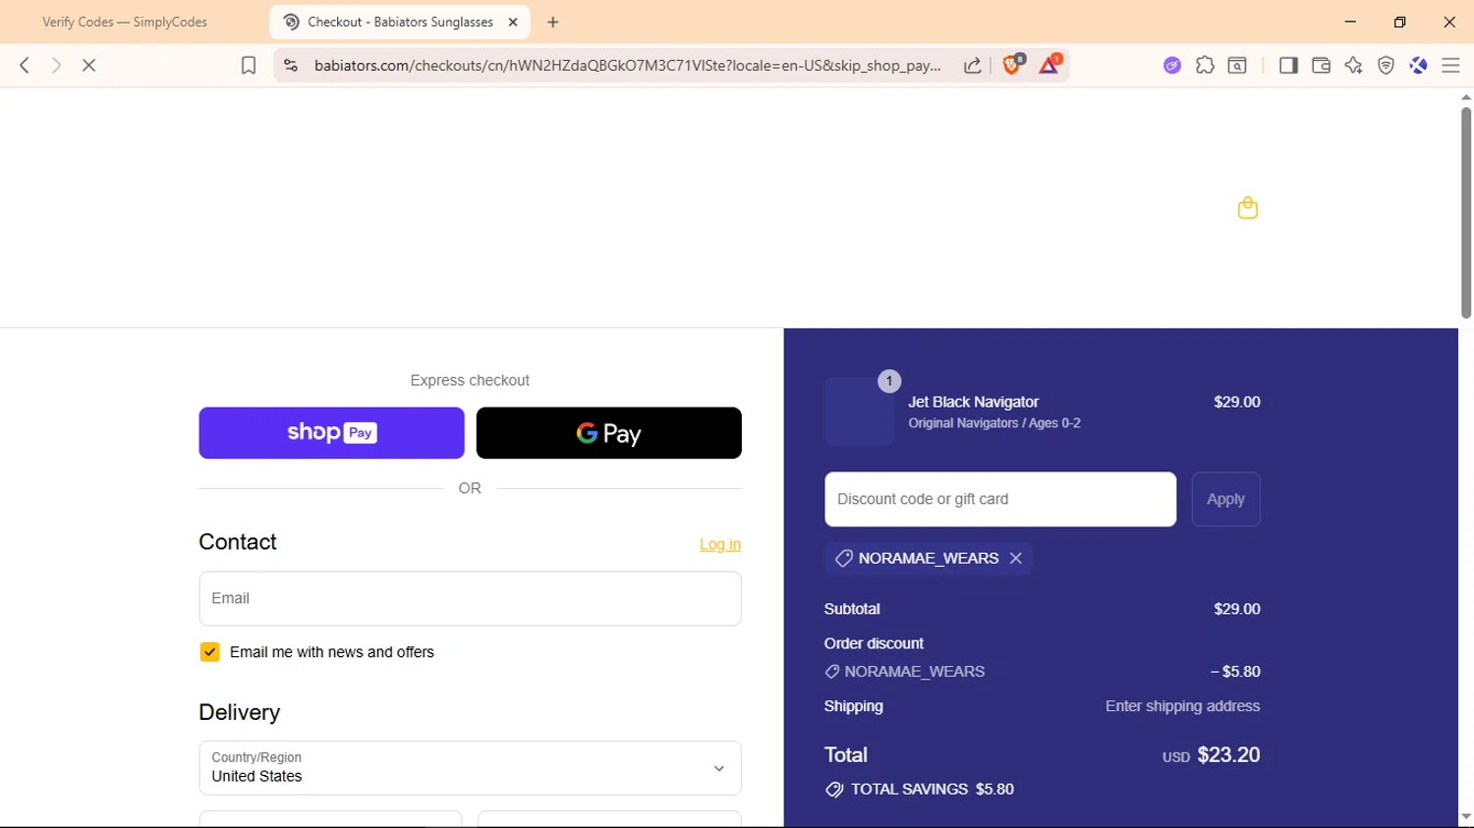The image size is (1474, 828).
Task: Open a new browser tab
Action: coord(553,22)
